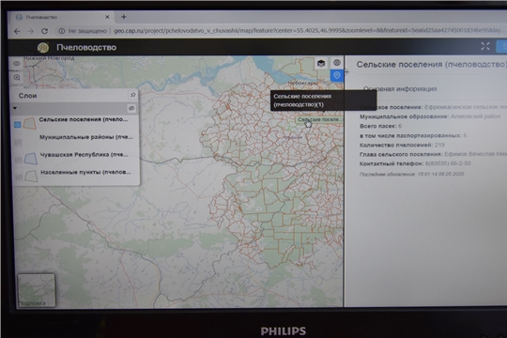The image size is (507, 338).
Task: Enable Муниципальные районы layer checkbox
Action: tap(18, 142)
